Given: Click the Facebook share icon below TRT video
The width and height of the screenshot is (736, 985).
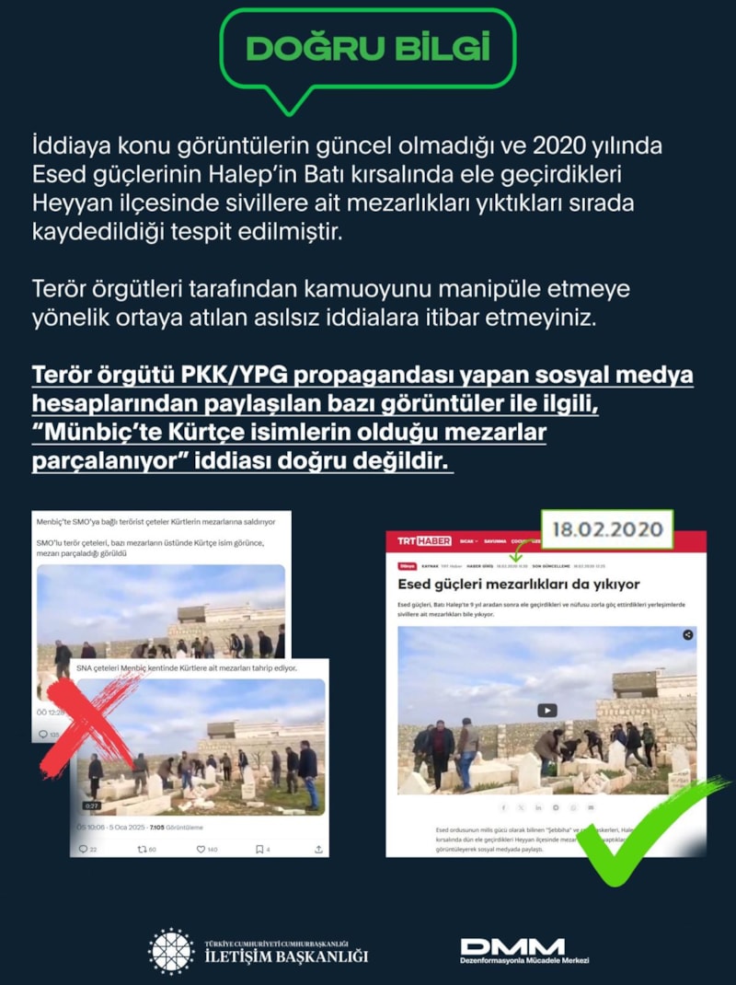Looking at the screenshot, I should [503, 807].
